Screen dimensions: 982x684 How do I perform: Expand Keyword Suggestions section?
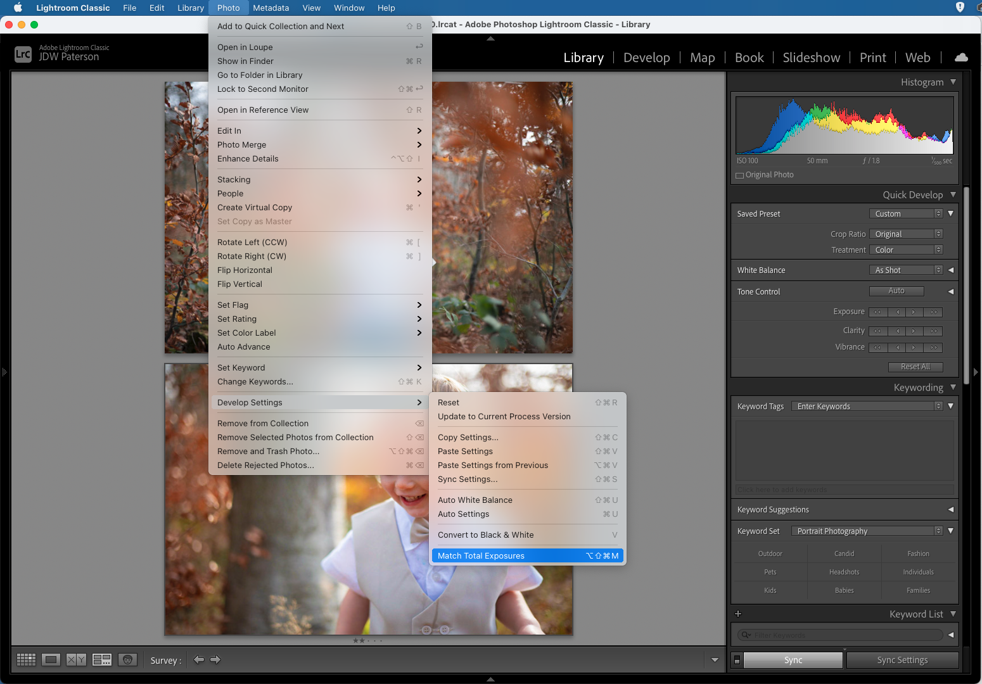point(950,510)
